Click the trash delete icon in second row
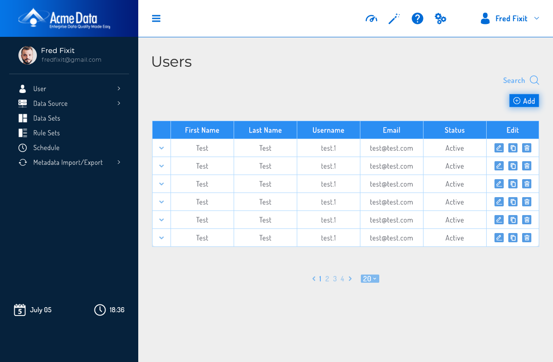Screen dimensions: 553x362 527,166
